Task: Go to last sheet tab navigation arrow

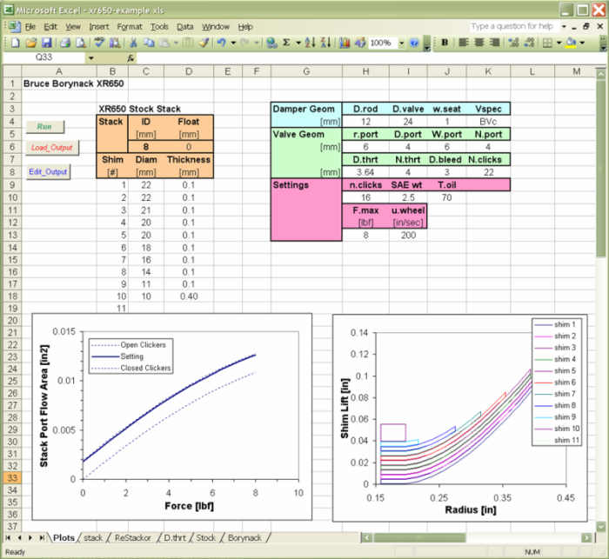Action: [42, 538]
